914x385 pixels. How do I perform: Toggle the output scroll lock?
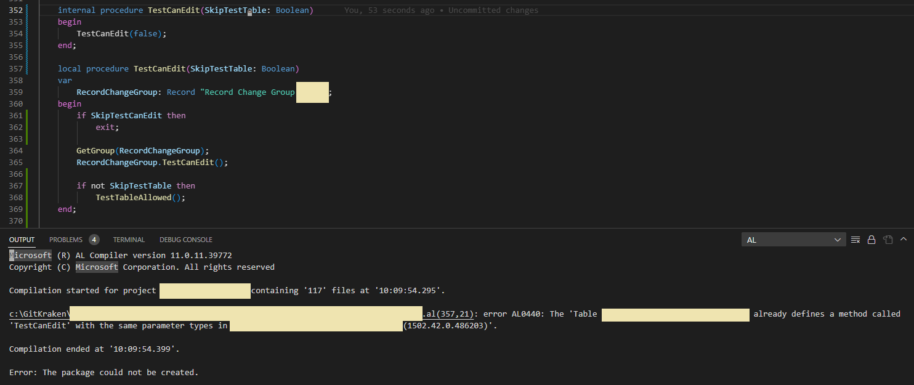(x=872, y=240)
